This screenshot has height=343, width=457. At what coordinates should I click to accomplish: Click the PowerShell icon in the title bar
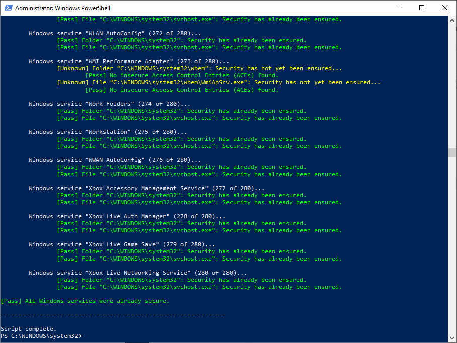point(8,8)
